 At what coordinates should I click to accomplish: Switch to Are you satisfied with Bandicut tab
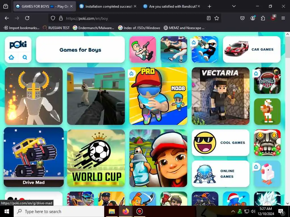(x=172, y=6)
